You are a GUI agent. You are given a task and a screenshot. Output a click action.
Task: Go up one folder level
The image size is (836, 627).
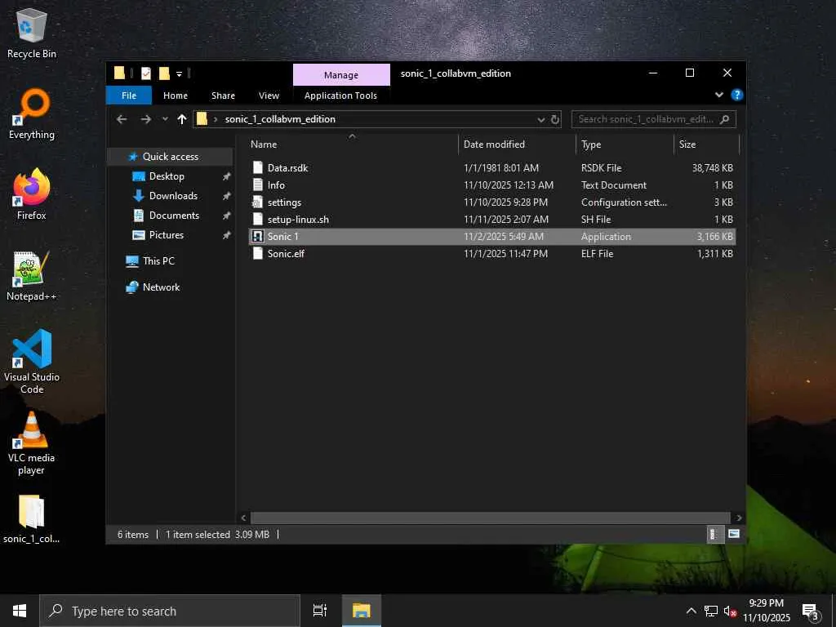pos(182,119)
